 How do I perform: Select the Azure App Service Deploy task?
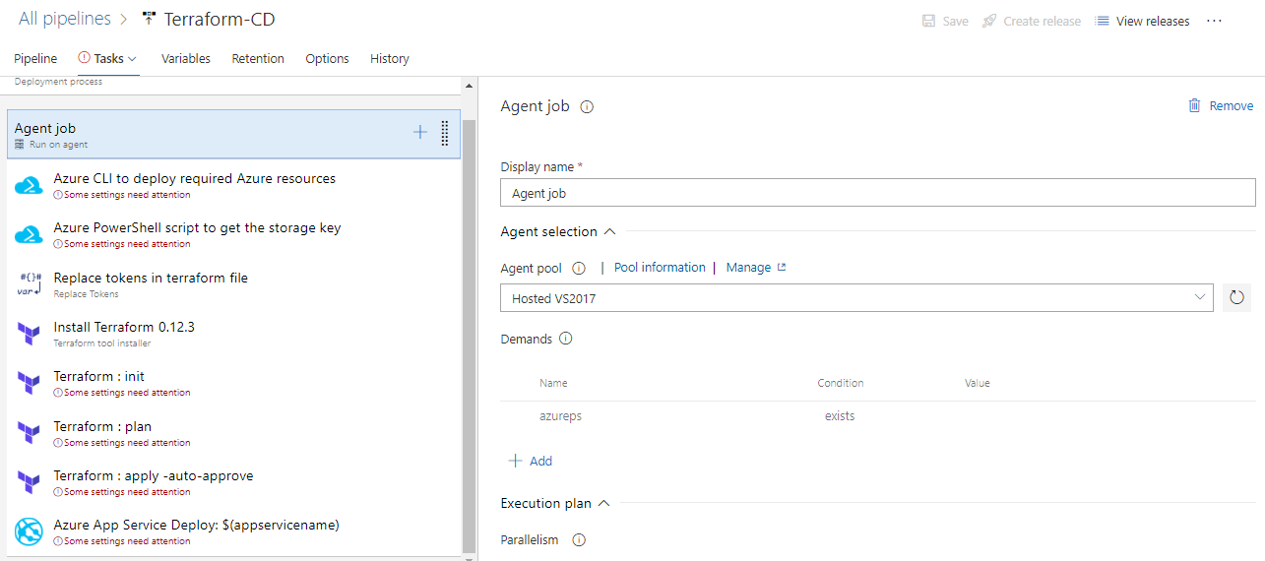233,531
